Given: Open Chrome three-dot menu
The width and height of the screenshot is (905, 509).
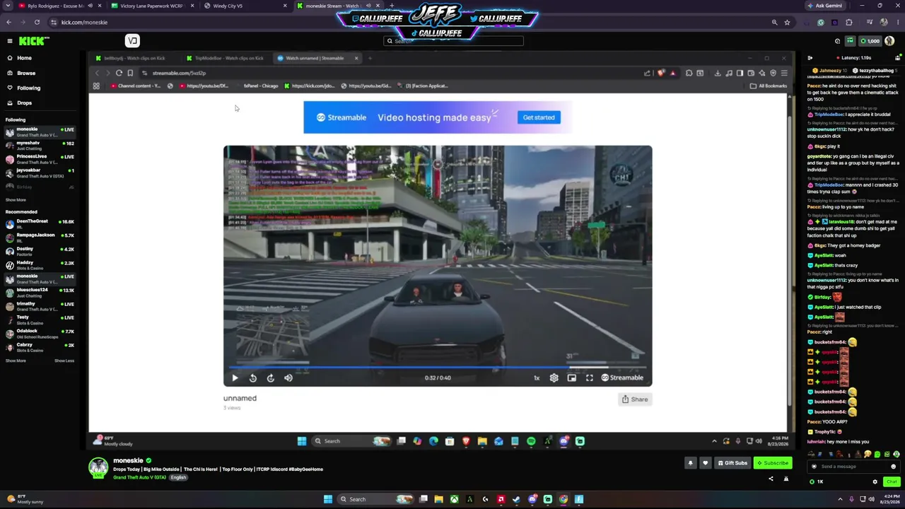Looking at the screenshot, I should (897, 23).
